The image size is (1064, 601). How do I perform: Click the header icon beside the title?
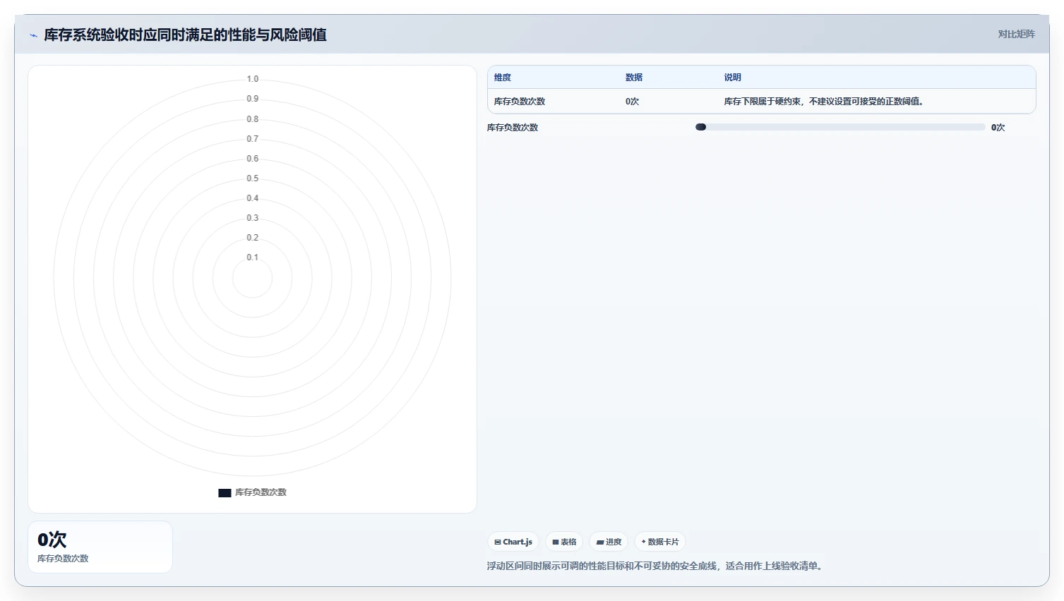coord(33,35)
